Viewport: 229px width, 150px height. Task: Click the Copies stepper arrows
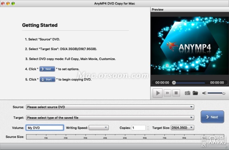click(x=148, y=128)
